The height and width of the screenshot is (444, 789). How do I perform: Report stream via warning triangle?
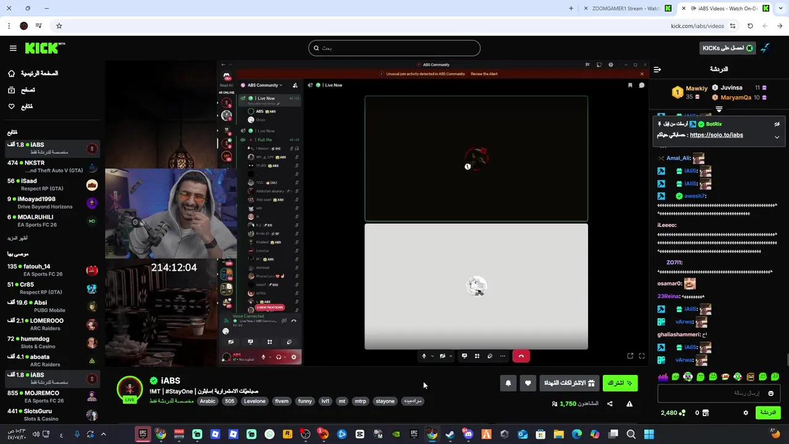629,404
